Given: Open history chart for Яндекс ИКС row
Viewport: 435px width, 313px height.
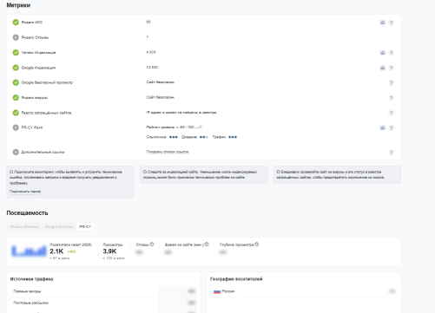Looking at the screenshot, I should pyautogui.click(x=382, y=23).
